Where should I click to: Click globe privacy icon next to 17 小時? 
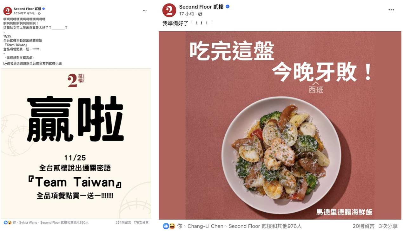[x=200, y=14]
